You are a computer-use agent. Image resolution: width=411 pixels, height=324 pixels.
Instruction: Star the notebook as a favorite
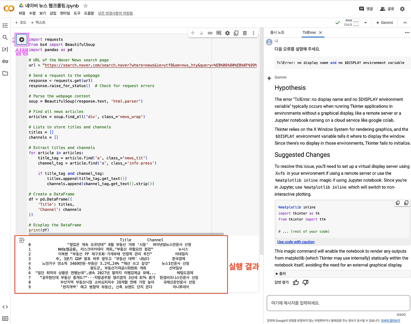[86, 6]
